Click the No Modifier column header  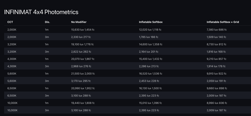coord(79,22)
